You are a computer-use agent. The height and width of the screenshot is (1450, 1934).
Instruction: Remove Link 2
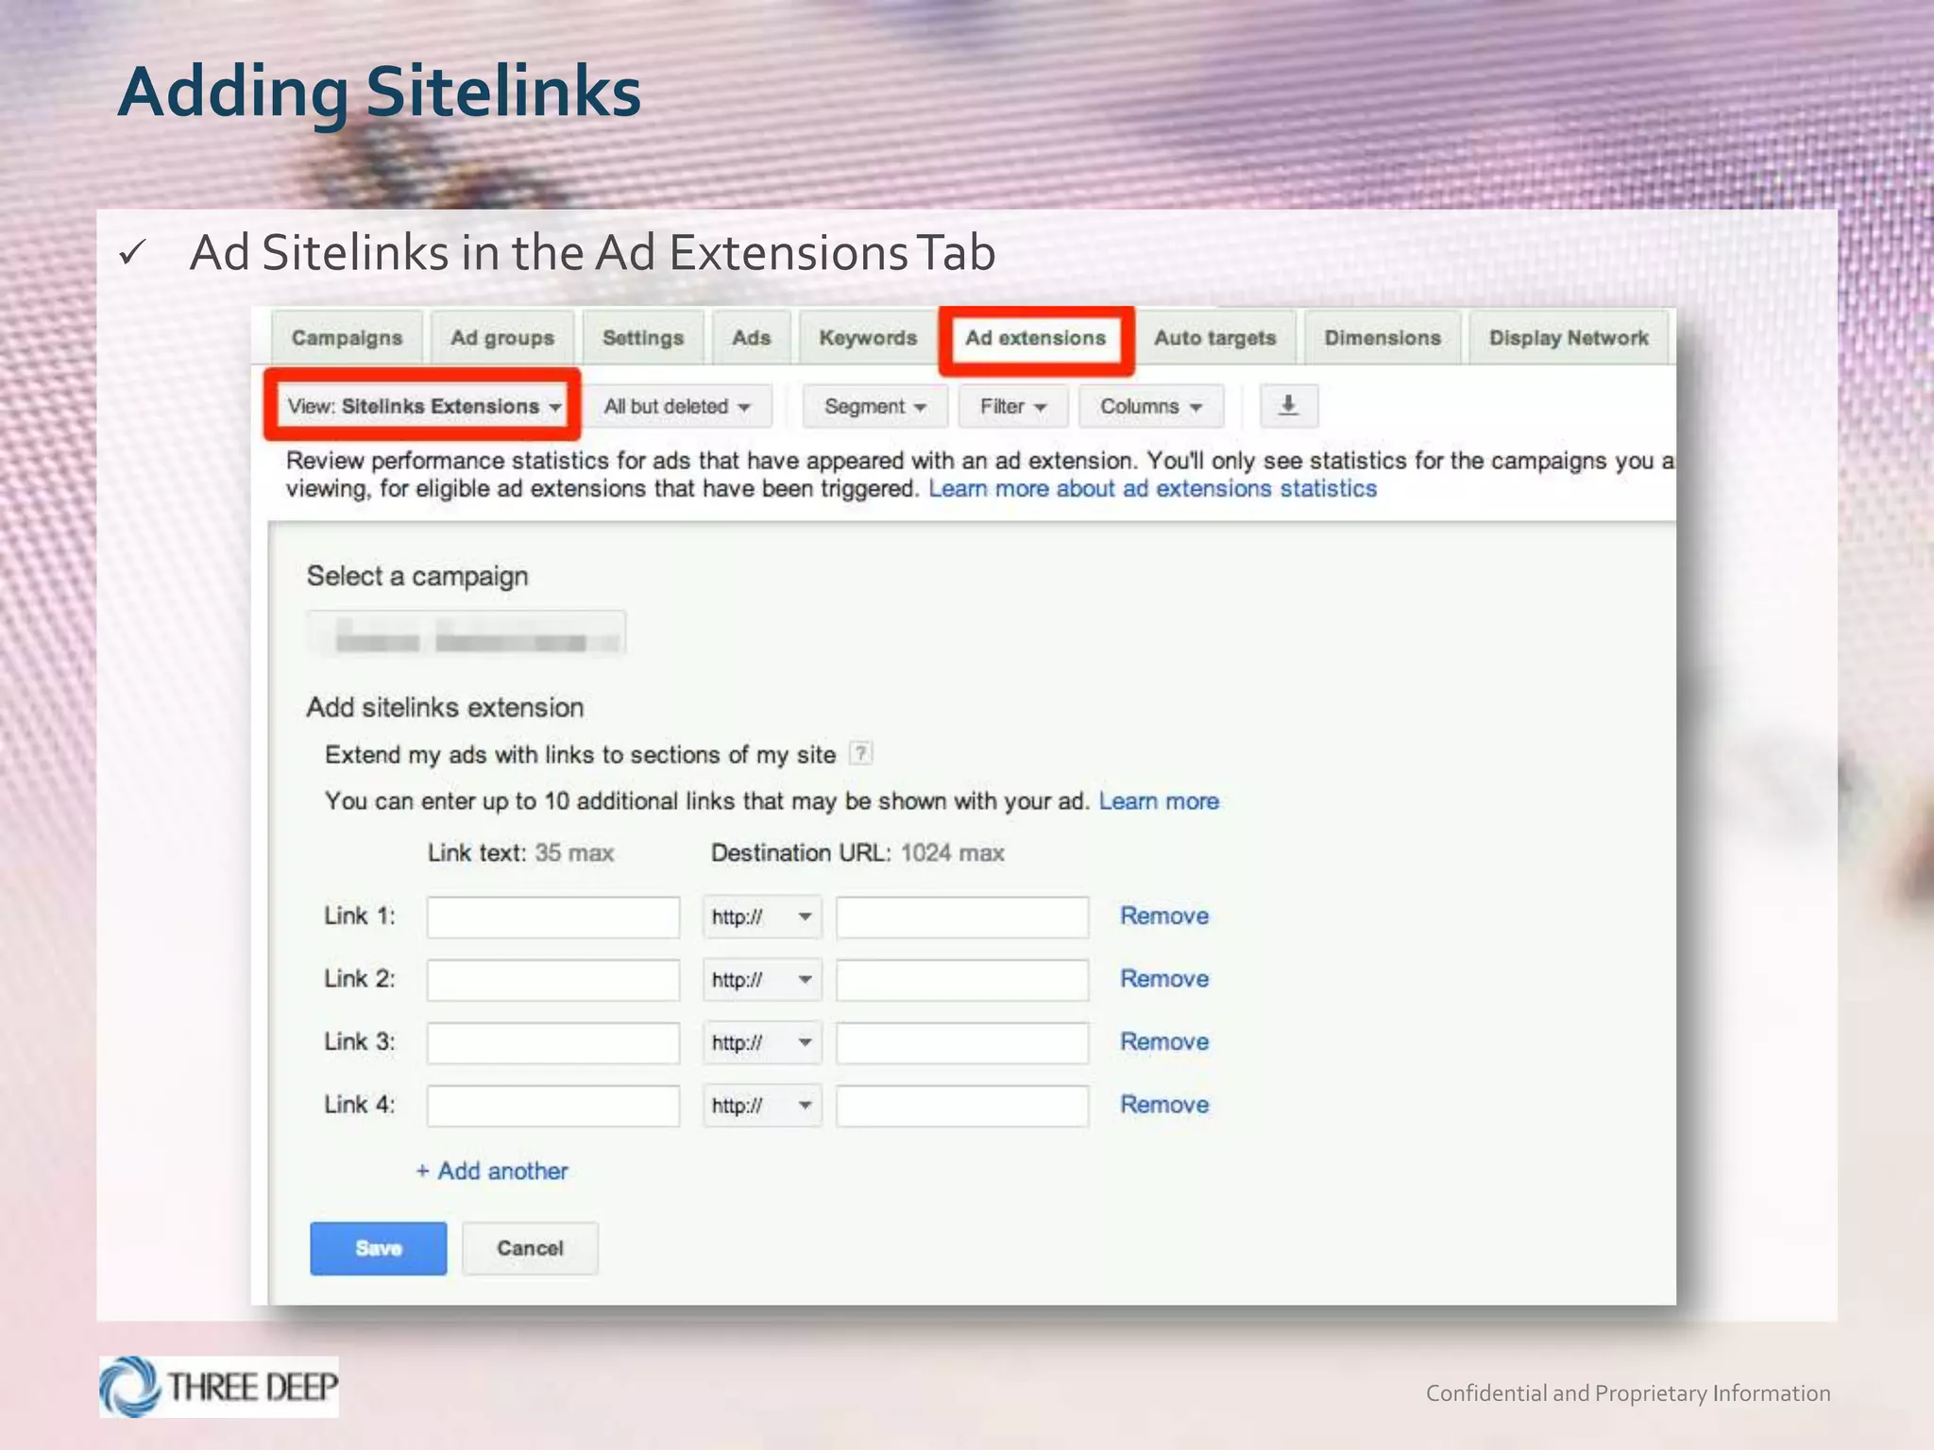coord(1164,979)
